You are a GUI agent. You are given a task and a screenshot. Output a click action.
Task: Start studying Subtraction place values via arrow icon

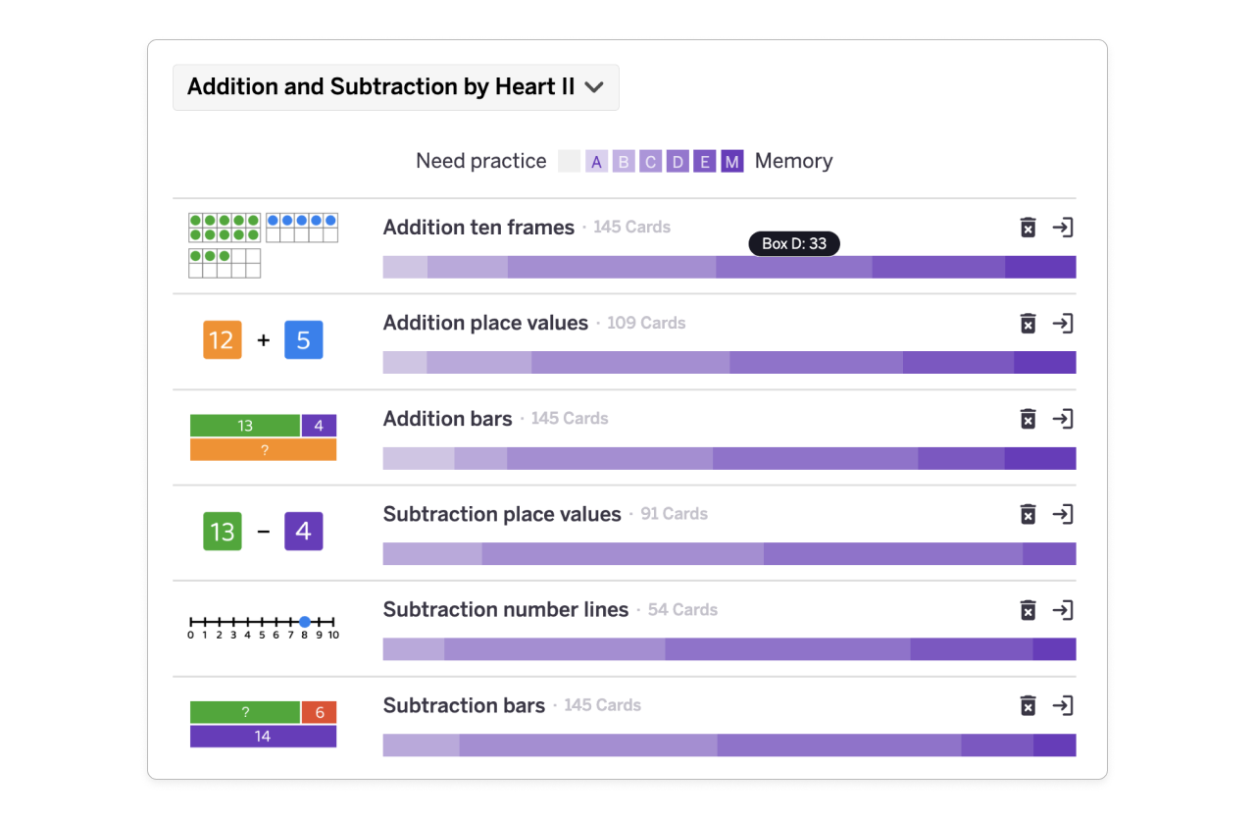click(1064, 513)
